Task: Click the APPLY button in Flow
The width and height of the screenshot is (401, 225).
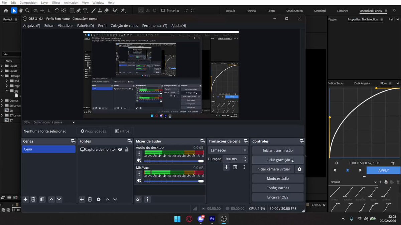Action: coord(383,170)
